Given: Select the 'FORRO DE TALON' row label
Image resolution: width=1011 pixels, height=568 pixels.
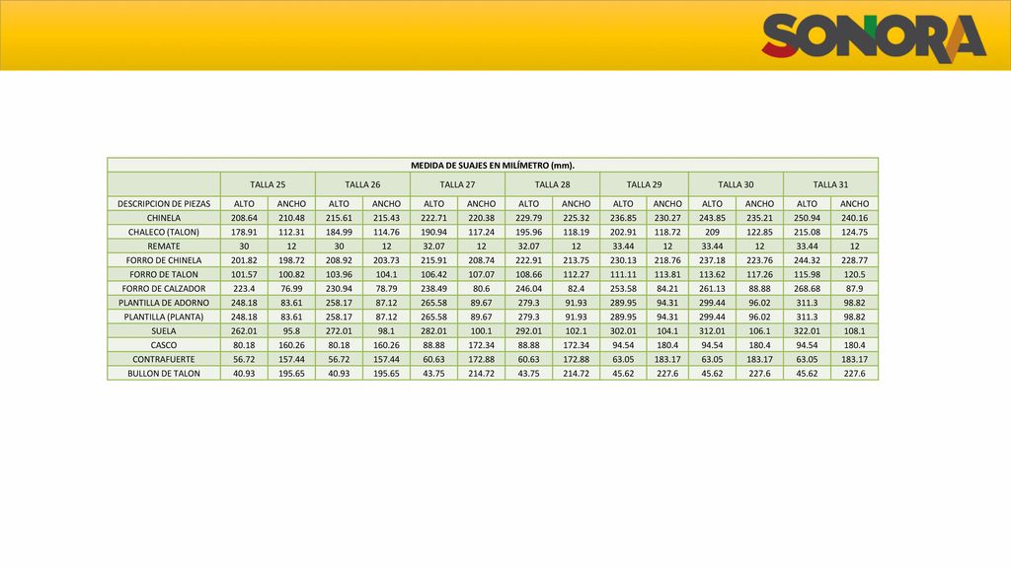Looking at the screenshot, I should (164, 274).
